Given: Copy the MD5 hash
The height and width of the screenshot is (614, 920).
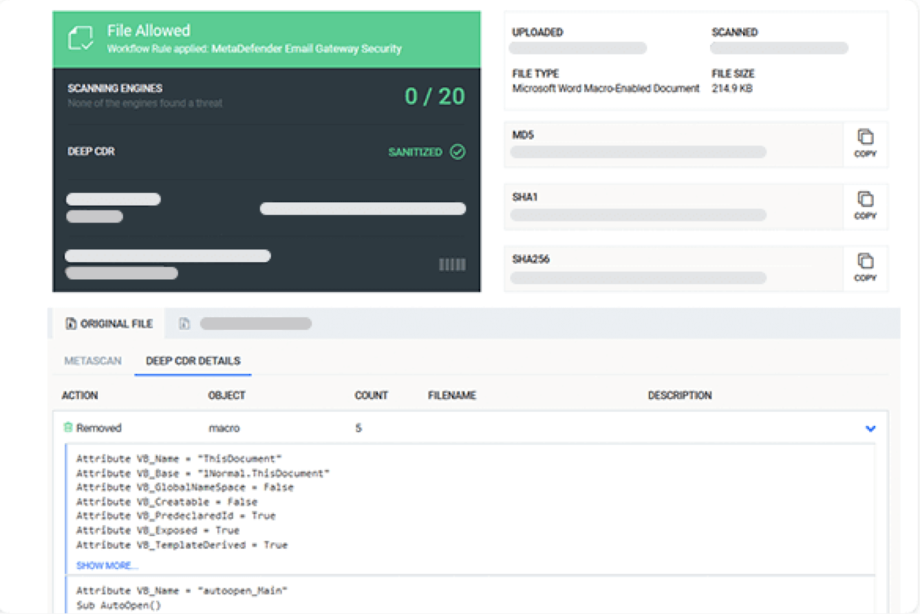Looking at the screenshot, I should point(865,144).
